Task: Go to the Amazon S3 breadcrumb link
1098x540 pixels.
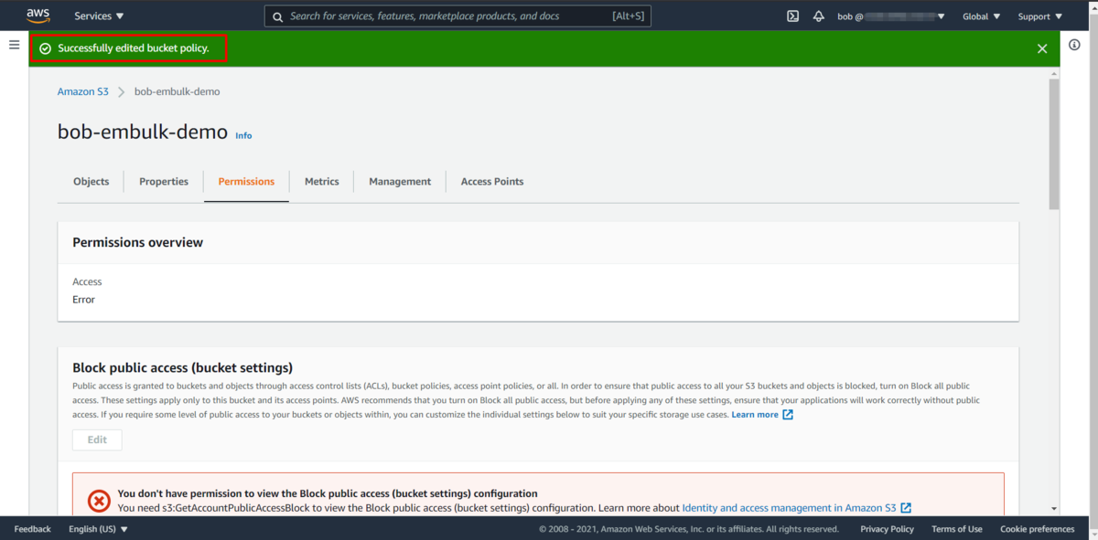Action: pyautogui.click(x=83, y=91)
